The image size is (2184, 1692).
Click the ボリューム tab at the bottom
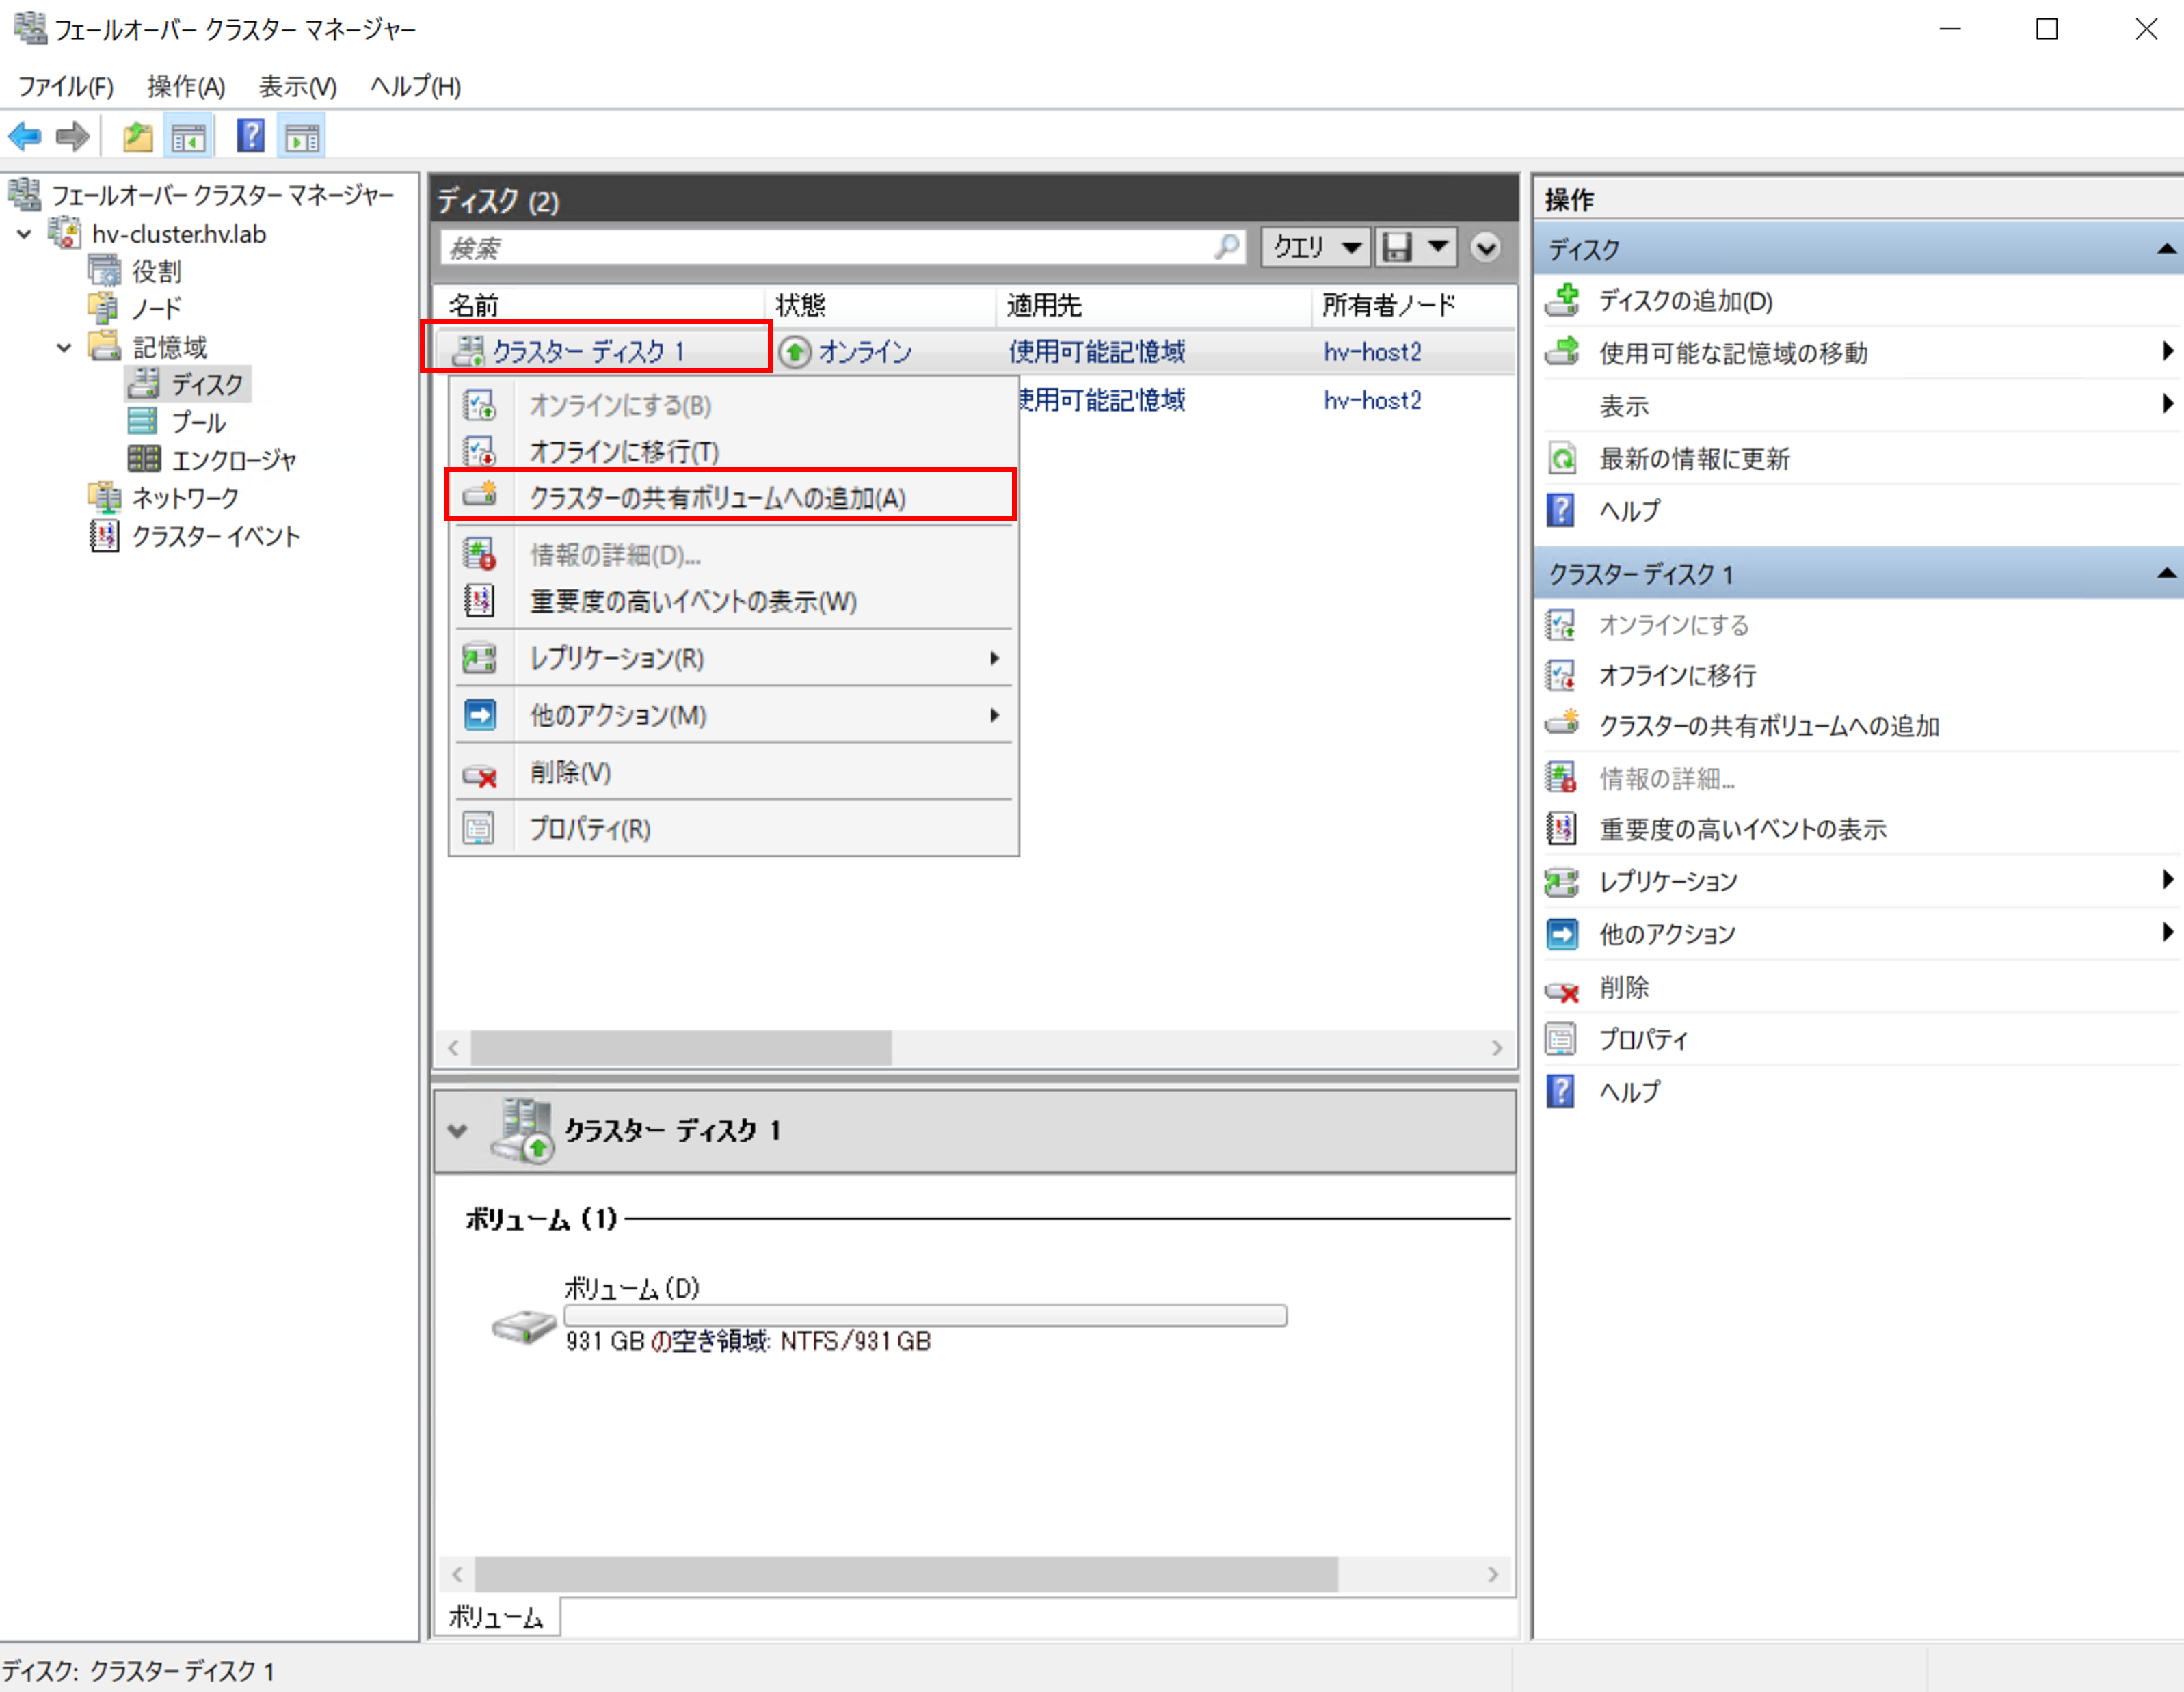tap(496, 1617)
